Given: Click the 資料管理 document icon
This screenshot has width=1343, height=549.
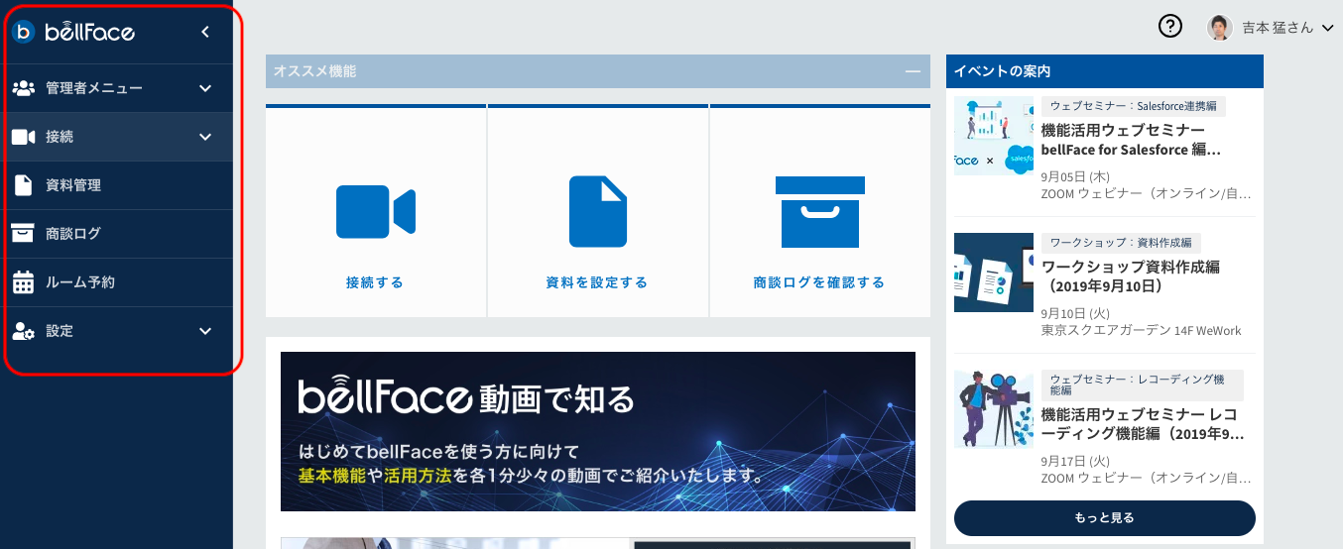Looking at the screenshot, I should coord(24,185).
